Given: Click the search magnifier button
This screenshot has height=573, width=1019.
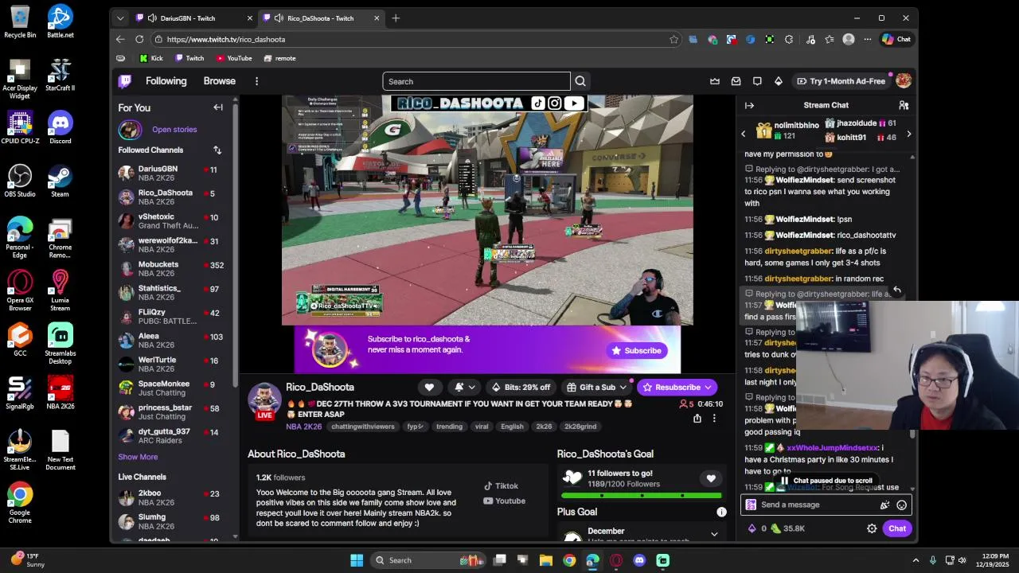Looking at the screenshot, I should 580,81.
